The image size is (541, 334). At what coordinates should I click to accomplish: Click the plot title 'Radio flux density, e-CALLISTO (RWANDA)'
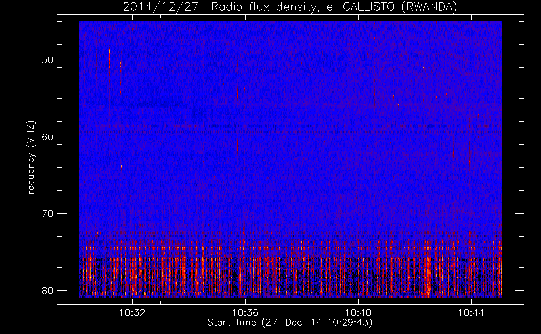pyautogui.click(x=334, y=7)
